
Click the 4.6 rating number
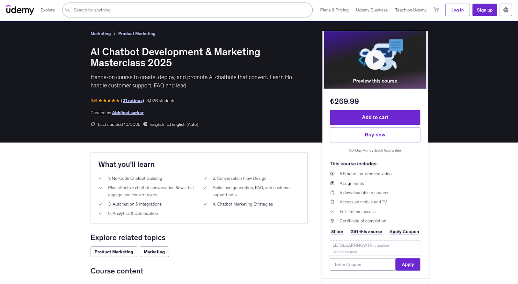[x=94, y=101]
